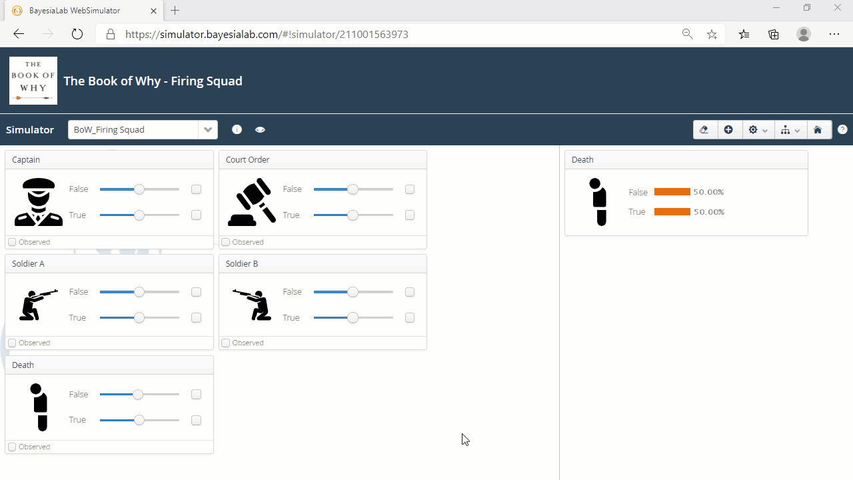Click the eye icon beside the info button
Image resolution: width=853 pixels, height=480 pixels.
(x=260, y=129)
